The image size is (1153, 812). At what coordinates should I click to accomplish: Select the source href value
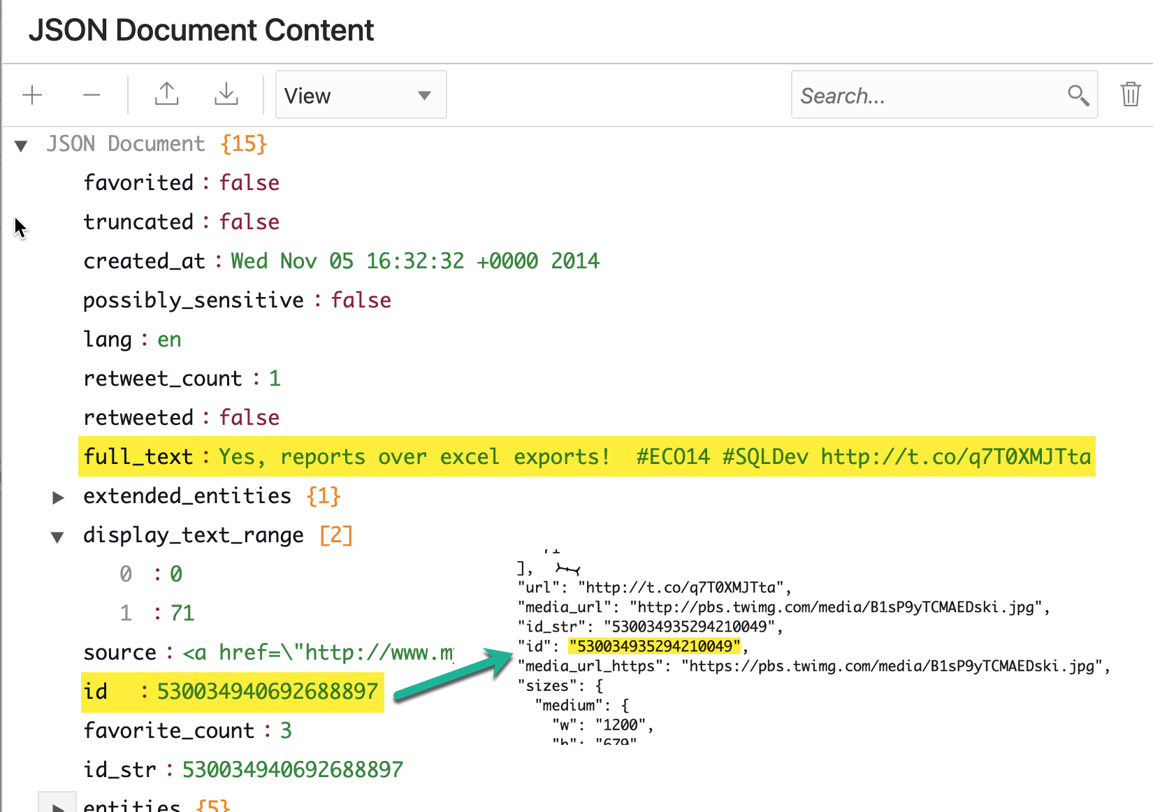(318, 652)
